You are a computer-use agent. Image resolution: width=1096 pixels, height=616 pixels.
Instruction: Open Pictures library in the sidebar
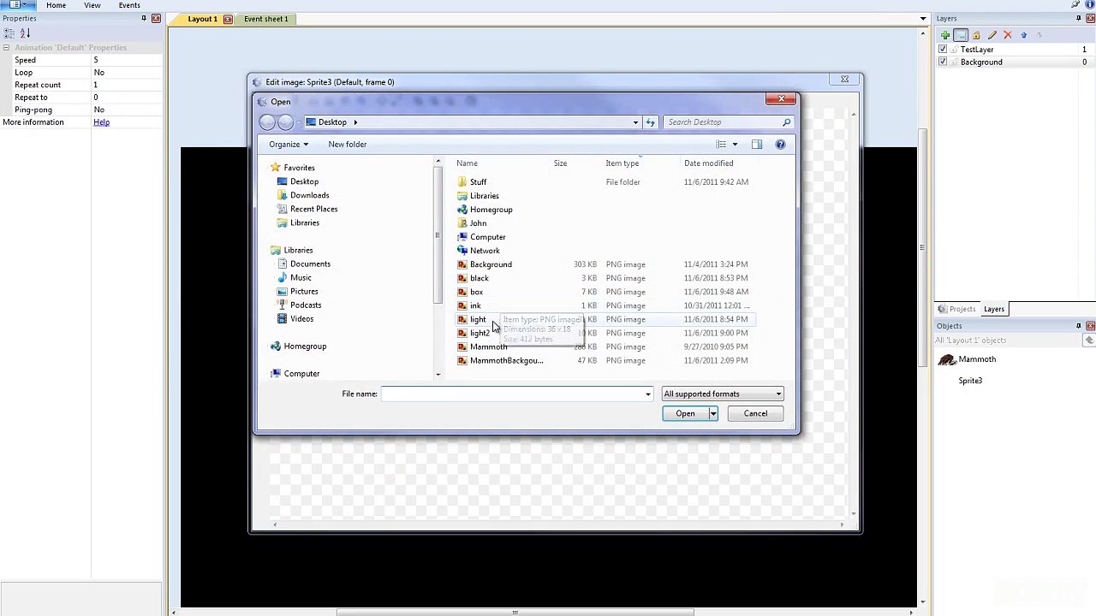click(x=304, y=291)
